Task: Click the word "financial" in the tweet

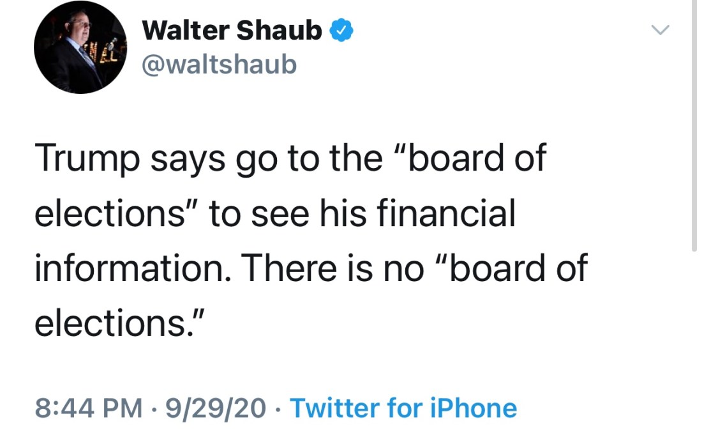Action: (446, 213)
